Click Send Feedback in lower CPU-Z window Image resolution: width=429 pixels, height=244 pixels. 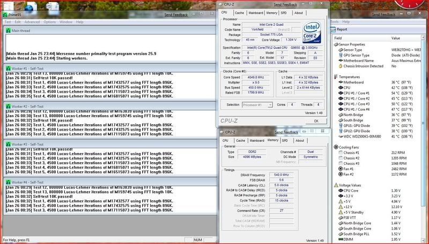286,132
